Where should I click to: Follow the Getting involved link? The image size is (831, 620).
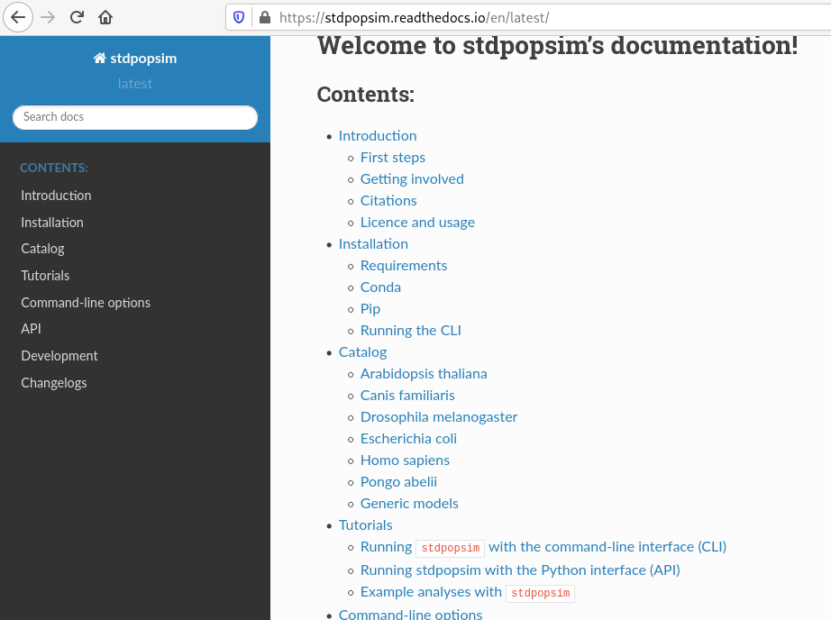pos(412,179)
